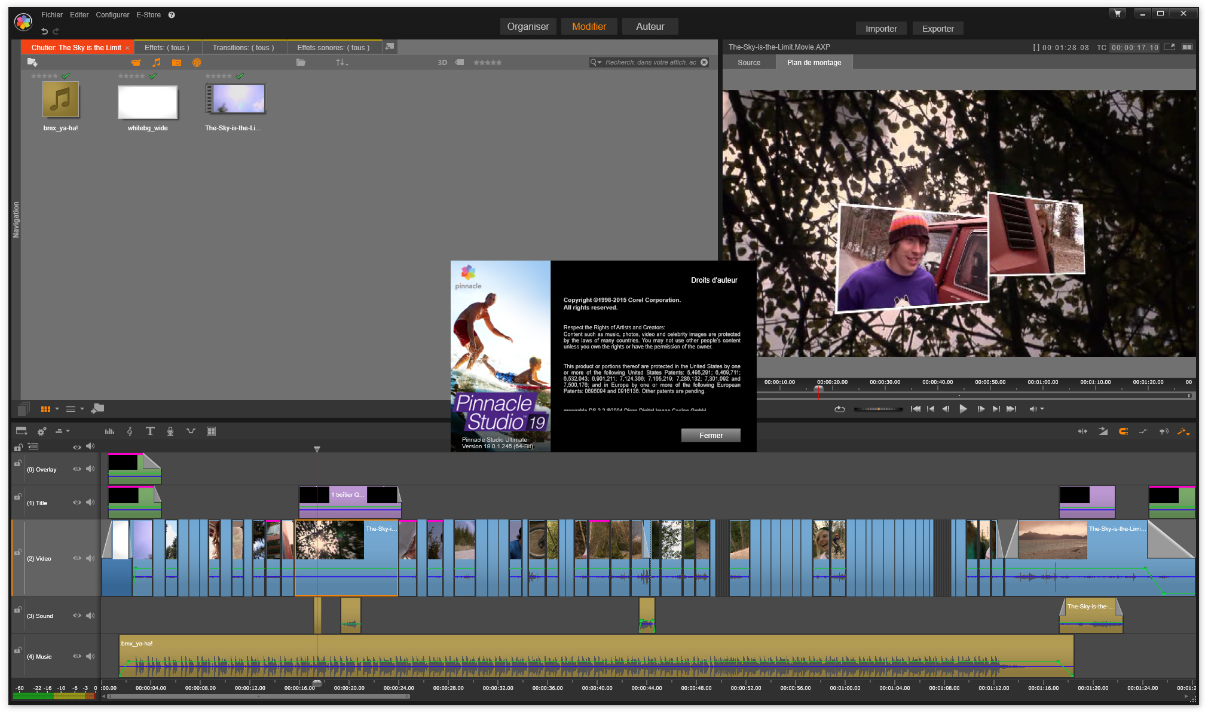Step forward one frame
This screenshot has width=1205, height=713.
pyautogui.click(x=980, y=409)
